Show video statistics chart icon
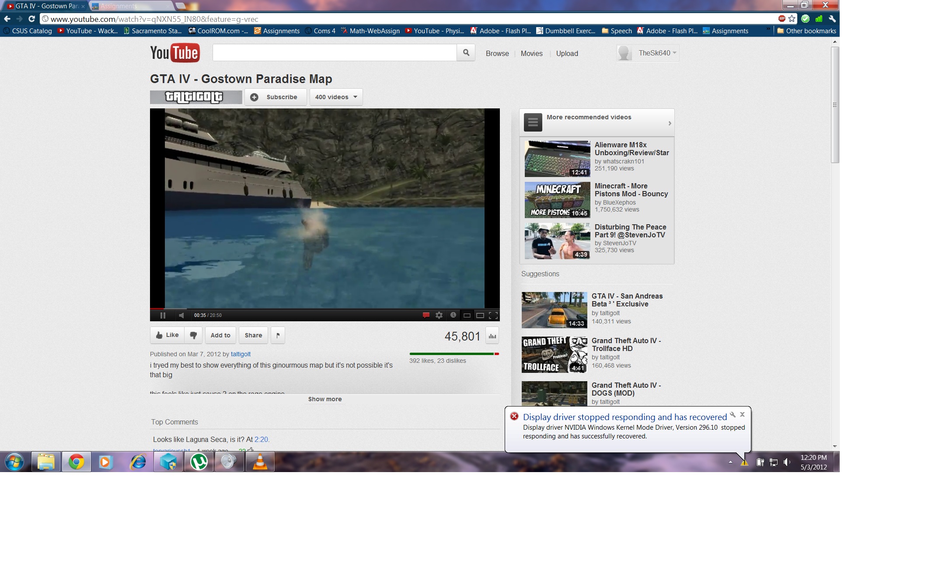The height and width of the screenshot is (570, 928). [492, 336]
